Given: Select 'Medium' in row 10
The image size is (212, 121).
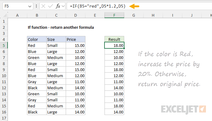Looking at the screenshot, I should [x=56, y=76].
